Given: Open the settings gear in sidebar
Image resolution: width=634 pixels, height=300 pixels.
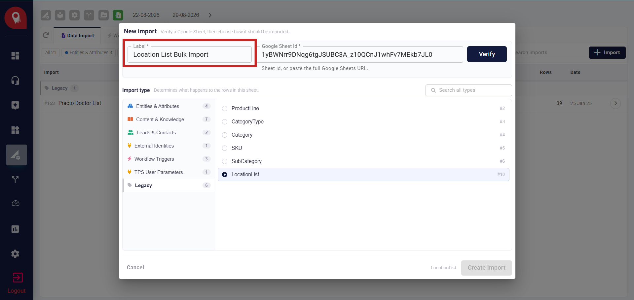Looking at the screenshot, I should tap(15, 254).
